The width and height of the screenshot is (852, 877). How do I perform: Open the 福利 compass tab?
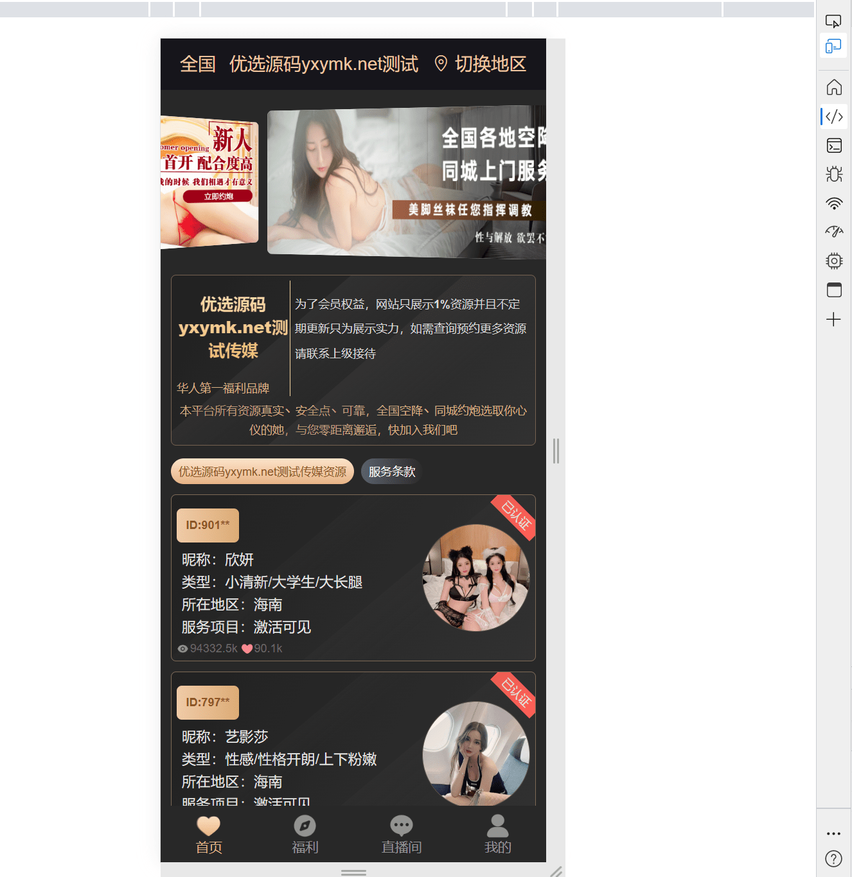click(305, 835)
